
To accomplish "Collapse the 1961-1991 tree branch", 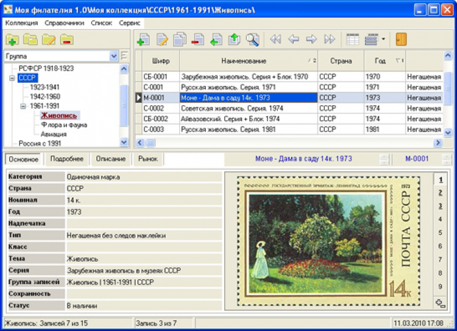I will 23,106.
